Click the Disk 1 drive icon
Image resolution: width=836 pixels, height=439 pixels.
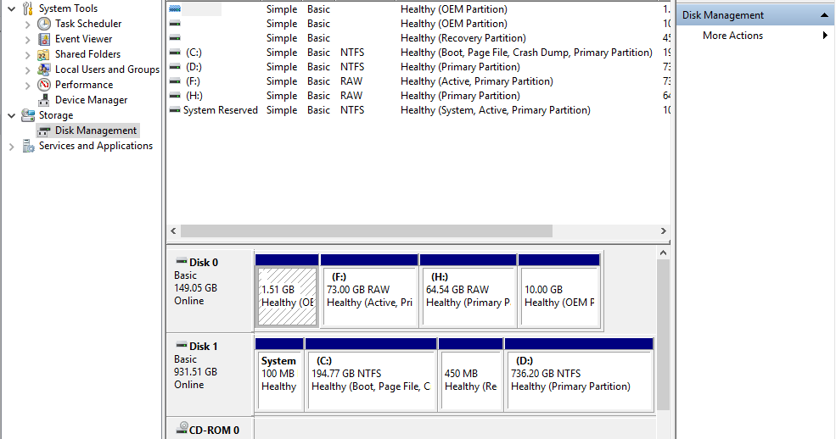(182, 345)
